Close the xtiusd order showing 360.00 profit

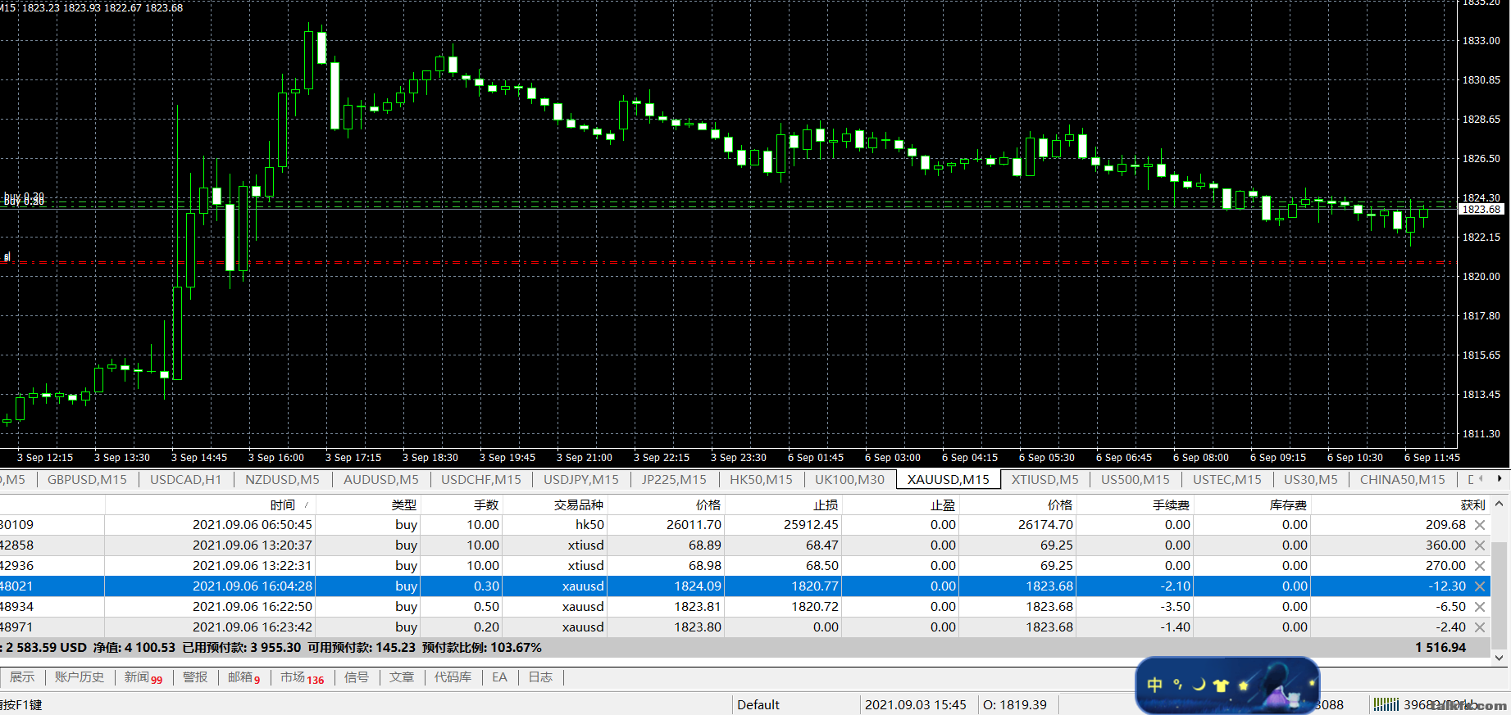click(x=1480, y=545)
